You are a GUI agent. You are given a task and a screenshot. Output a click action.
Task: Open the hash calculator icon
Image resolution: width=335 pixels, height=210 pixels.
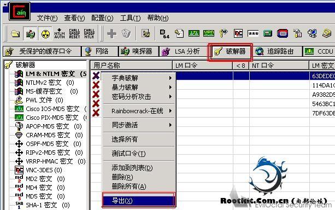(x=268, y=33)
